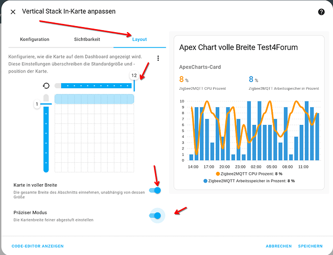Click the blue 8 % Arbeitsspeicher value
The height and width of the screenshot is (255, 333).
click(252, 80)
